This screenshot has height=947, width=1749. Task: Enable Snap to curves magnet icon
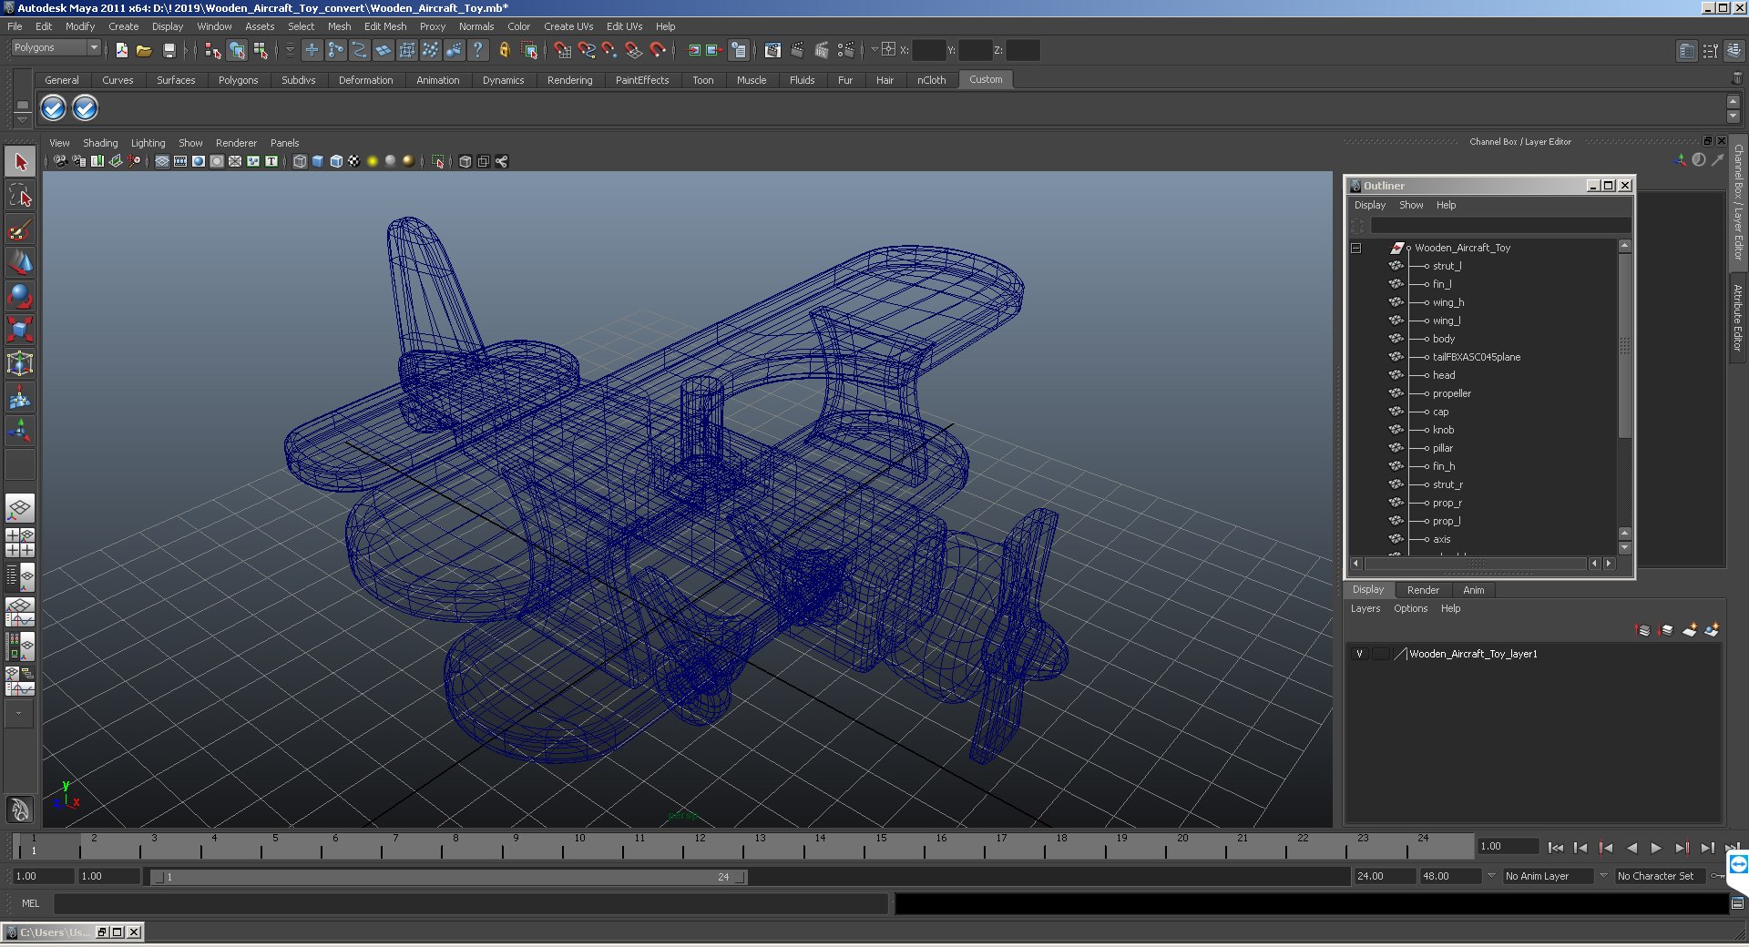[587, 50]
